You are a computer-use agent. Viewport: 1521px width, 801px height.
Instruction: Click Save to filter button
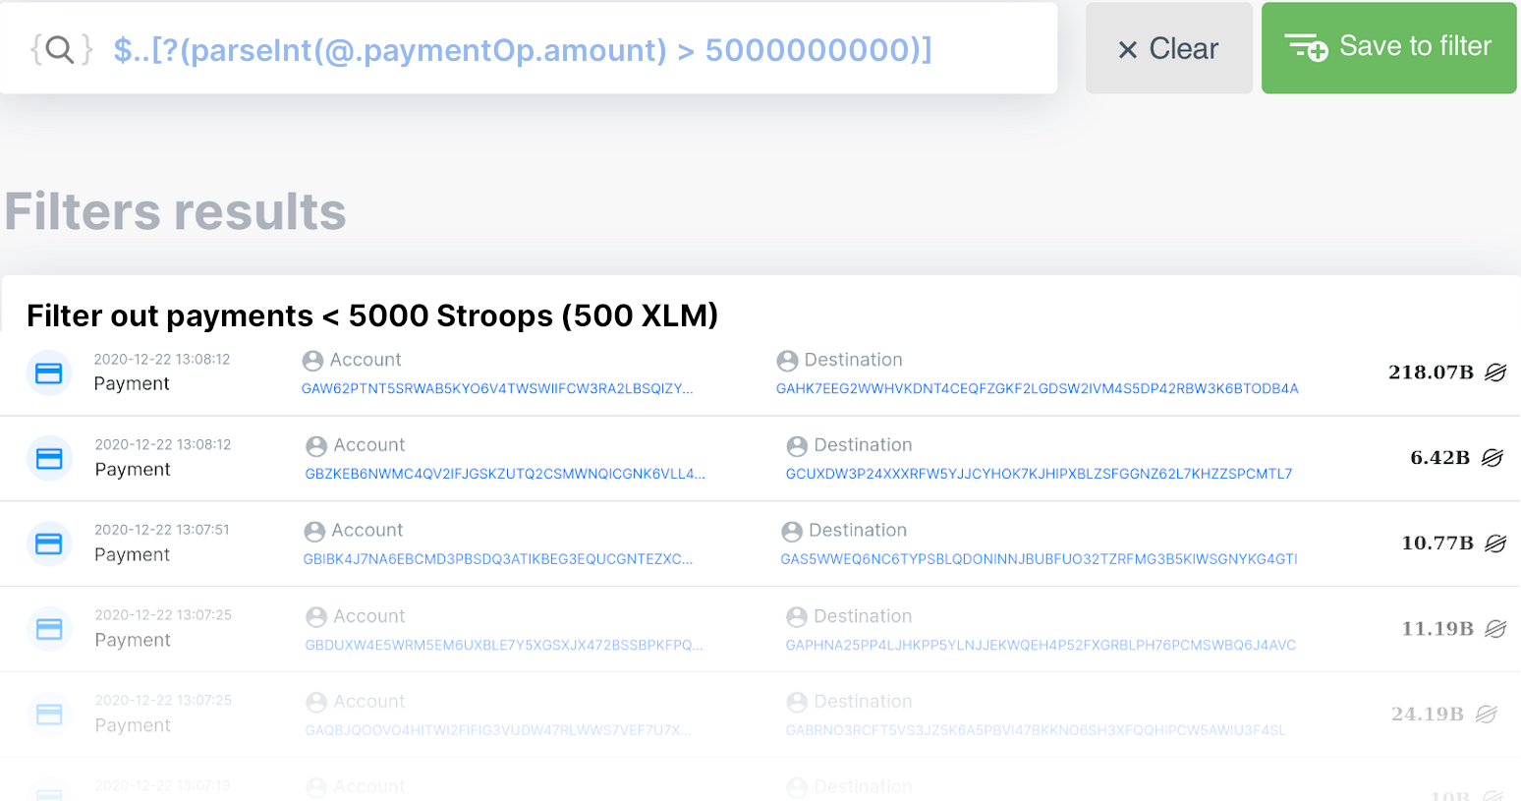pos(1388,47)
